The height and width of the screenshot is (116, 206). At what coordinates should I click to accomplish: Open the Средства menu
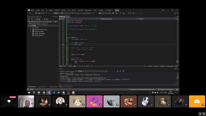(x=80, y=10)
